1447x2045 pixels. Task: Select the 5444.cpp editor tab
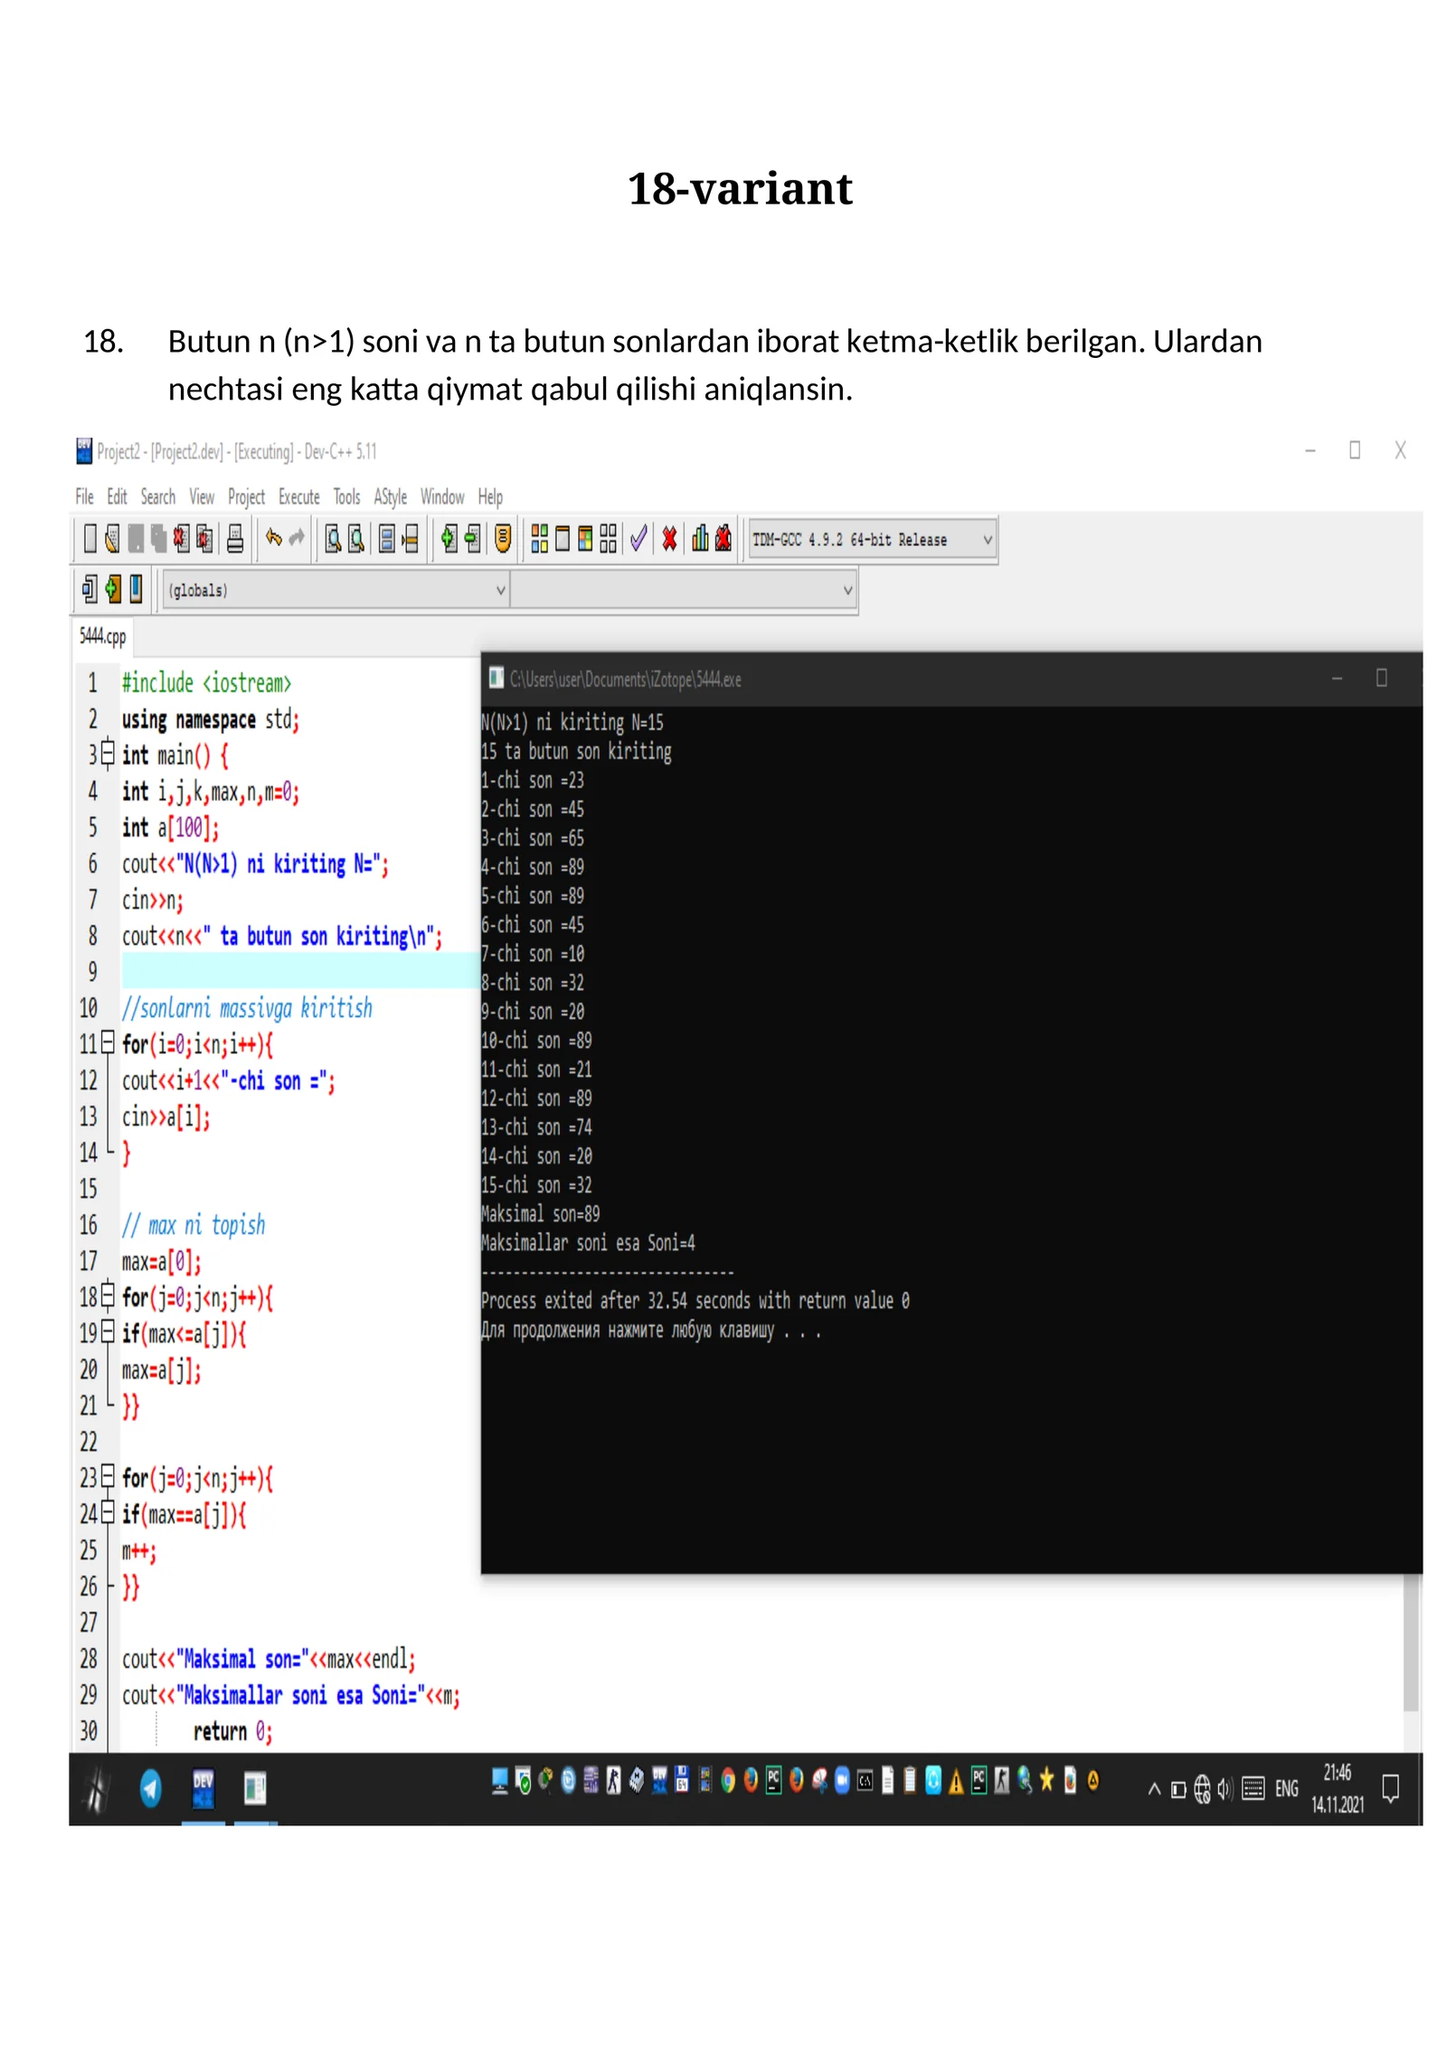[x=102, y=636]
